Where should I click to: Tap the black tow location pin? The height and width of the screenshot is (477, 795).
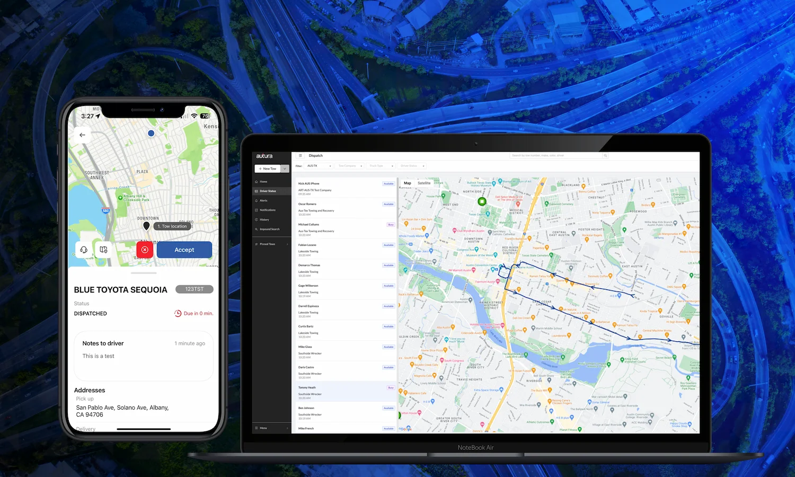pyautogui.click(x=146, y=226)
